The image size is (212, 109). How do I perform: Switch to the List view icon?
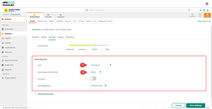click(x=200, y=15)
